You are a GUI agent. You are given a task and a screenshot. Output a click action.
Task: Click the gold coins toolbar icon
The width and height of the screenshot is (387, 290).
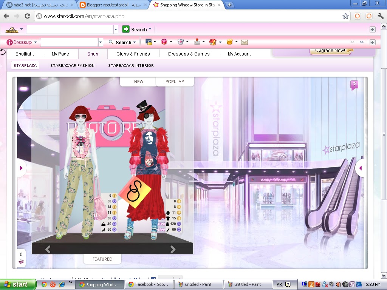point(229,42)
